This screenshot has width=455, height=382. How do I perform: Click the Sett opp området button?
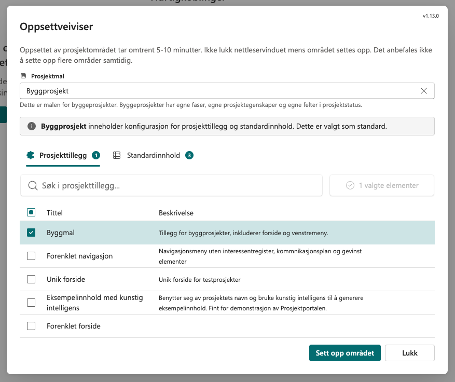344,353
